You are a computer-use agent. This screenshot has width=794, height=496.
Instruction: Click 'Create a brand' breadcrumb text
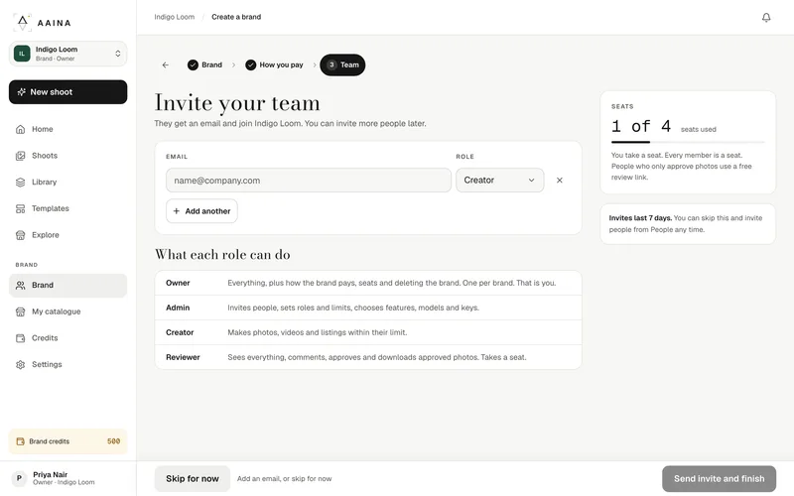(236, 17)
